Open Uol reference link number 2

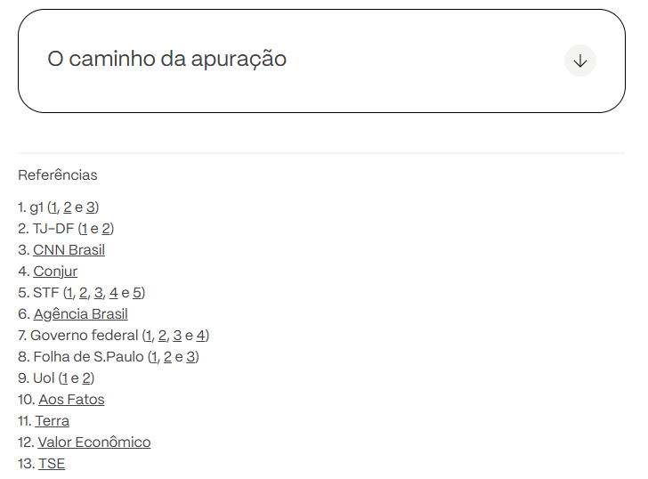coord(87,378)
